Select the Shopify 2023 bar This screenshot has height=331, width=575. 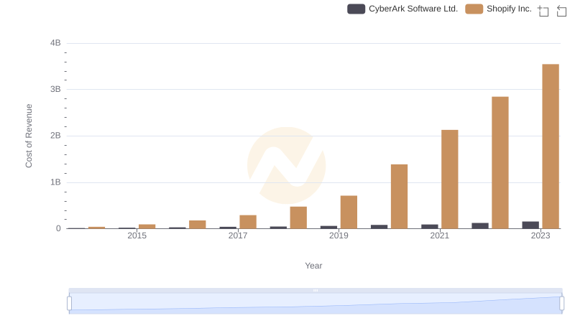coord(551,146)
